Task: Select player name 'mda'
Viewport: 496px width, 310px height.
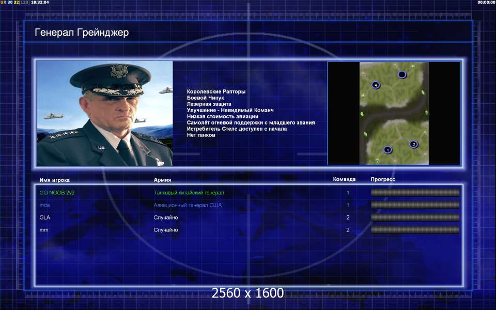Action: 44,205
